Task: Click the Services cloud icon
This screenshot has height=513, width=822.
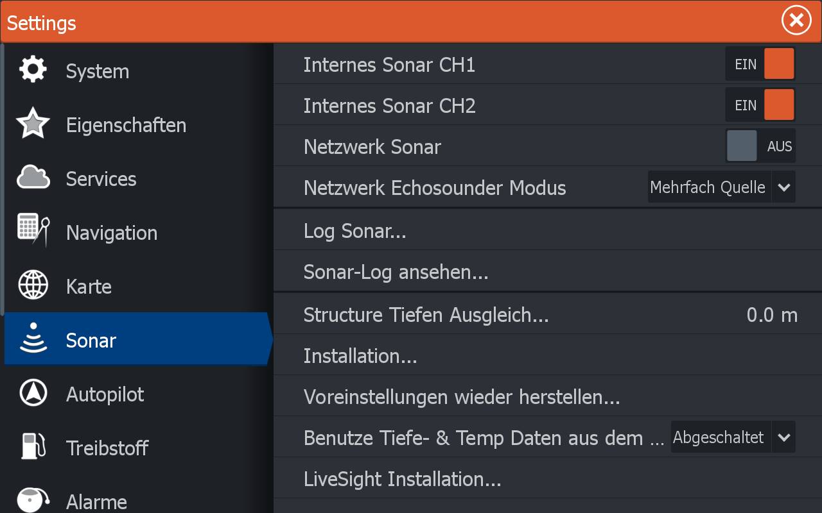Action: pyautogui.click(x=33, y=178)
